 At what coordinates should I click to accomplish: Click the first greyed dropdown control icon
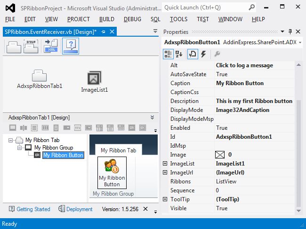pyautogui.click(x=67, y=128)
